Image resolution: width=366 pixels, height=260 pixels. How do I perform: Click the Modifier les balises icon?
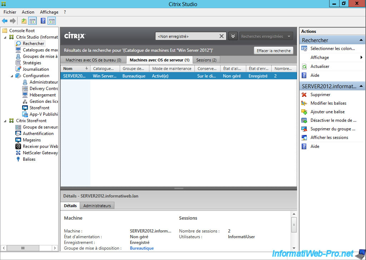304,103
